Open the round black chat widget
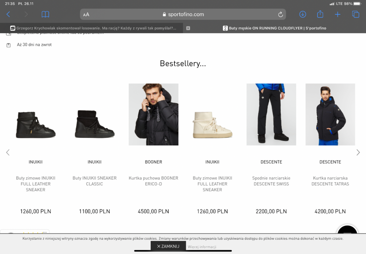366x254 pixels. pos(347,229)
